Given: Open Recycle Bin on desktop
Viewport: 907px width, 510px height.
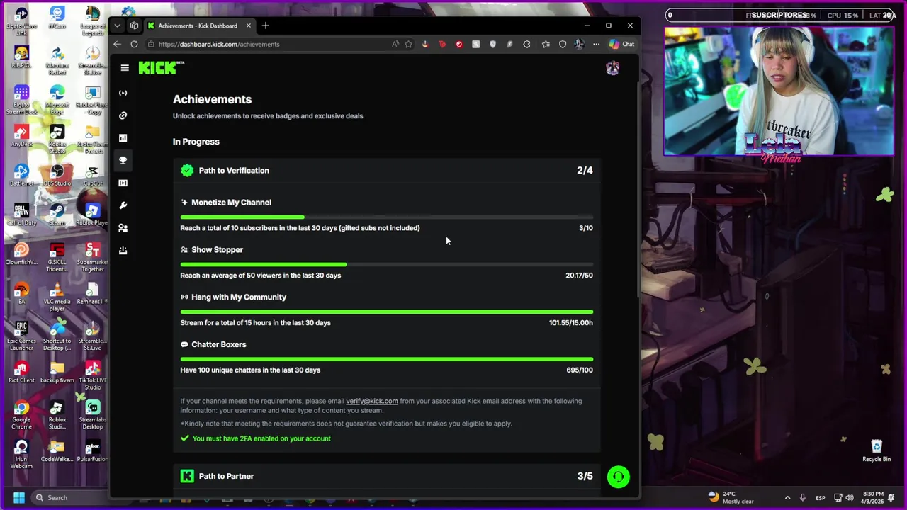Looking at the screenshot, I should [x=877, y=450].
